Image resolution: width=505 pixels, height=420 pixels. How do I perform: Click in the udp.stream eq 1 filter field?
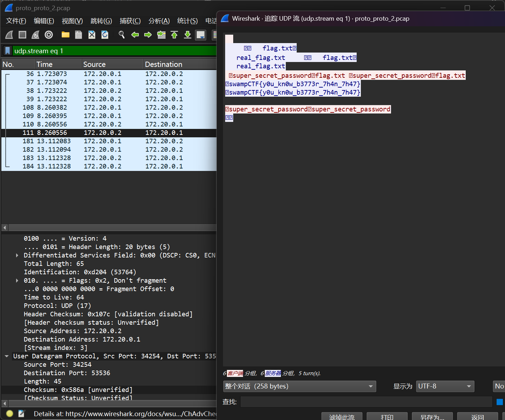(114, 51)
